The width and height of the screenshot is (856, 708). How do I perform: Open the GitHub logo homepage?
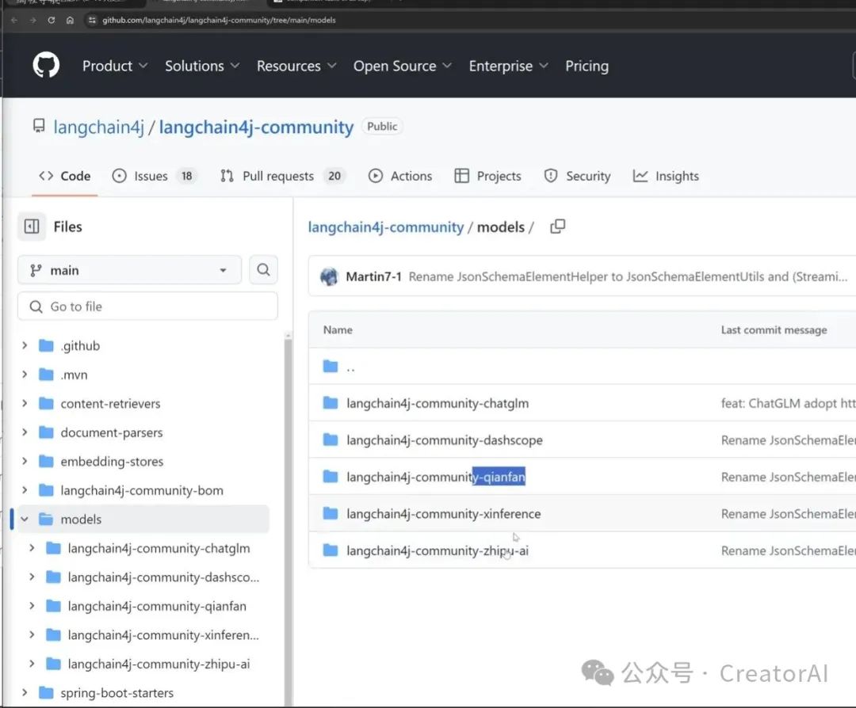[46, 66]
